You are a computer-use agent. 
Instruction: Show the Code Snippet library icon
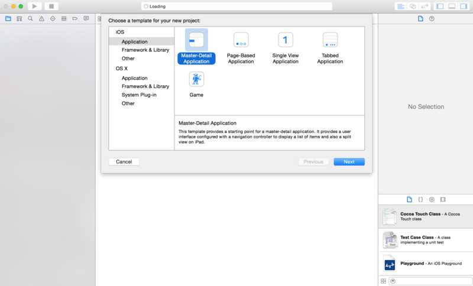tap(420, 200)
